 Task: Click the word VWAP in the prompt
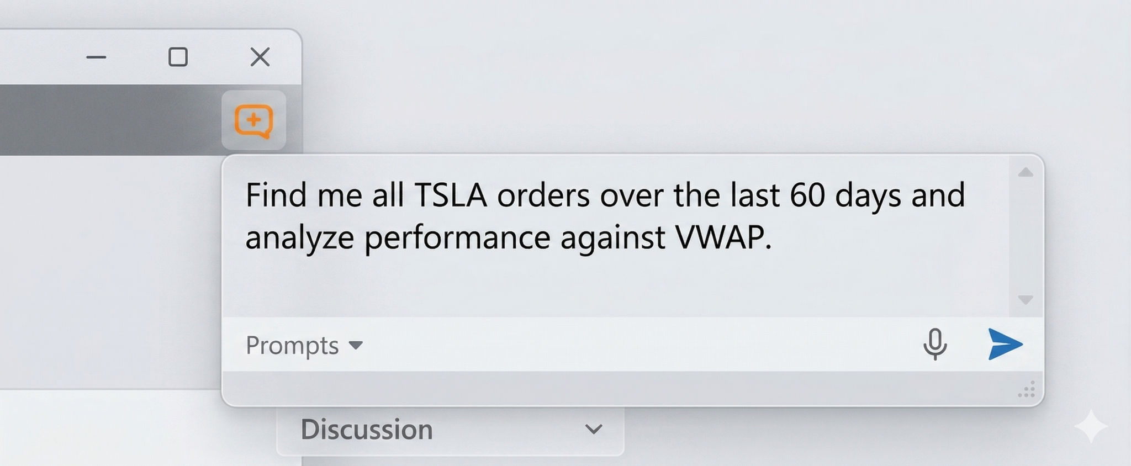pos(722,237)
